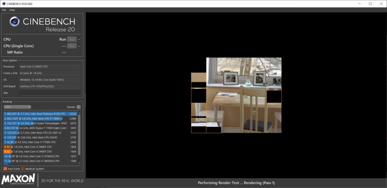Select ranking entry Intel Xeon X5650
The height and width of the screenshot is (188, 387).
click(40, 137)
